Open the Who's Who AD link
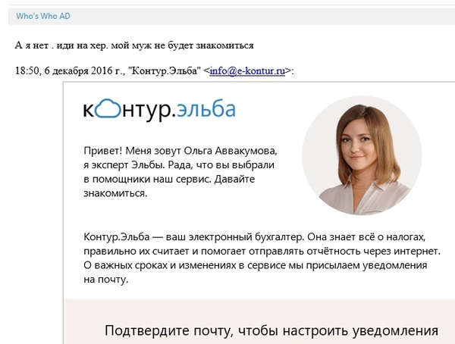The height and width of the screenshot is (344, 455). [x=43, y=16]
